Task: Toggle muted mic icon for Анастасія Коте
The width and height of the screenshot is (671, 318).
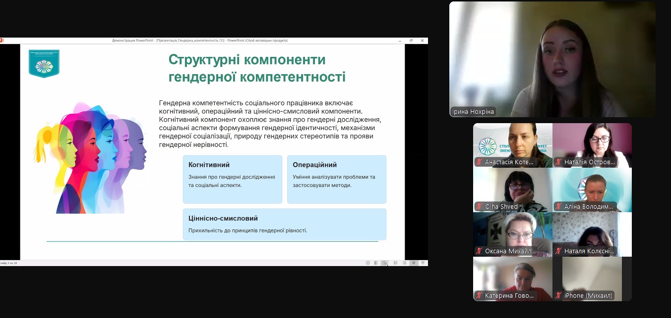Action: (x=479, y=162)
